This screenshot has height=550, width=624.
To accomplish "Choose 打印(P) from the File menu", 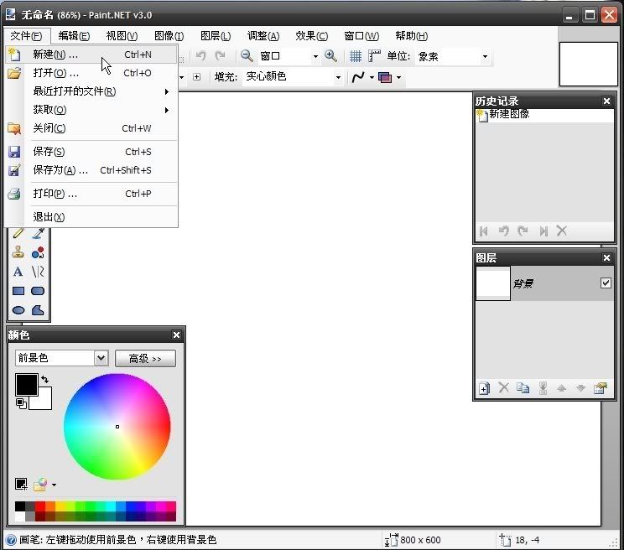I will (92, 194).
